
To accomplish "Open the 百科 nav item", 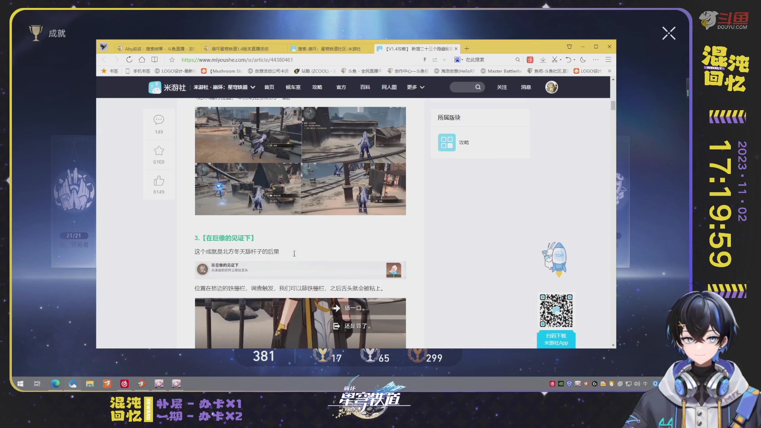I will 365,87.
